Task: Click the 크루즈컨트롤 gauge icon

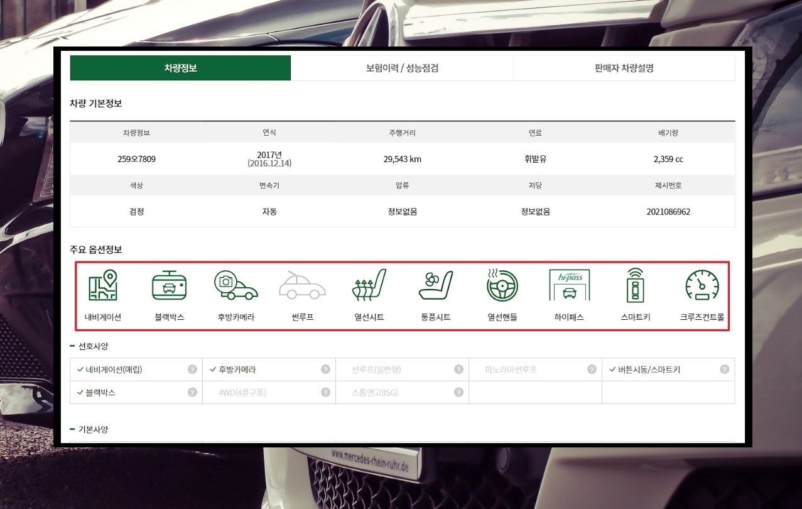Action: coord(702,285)
